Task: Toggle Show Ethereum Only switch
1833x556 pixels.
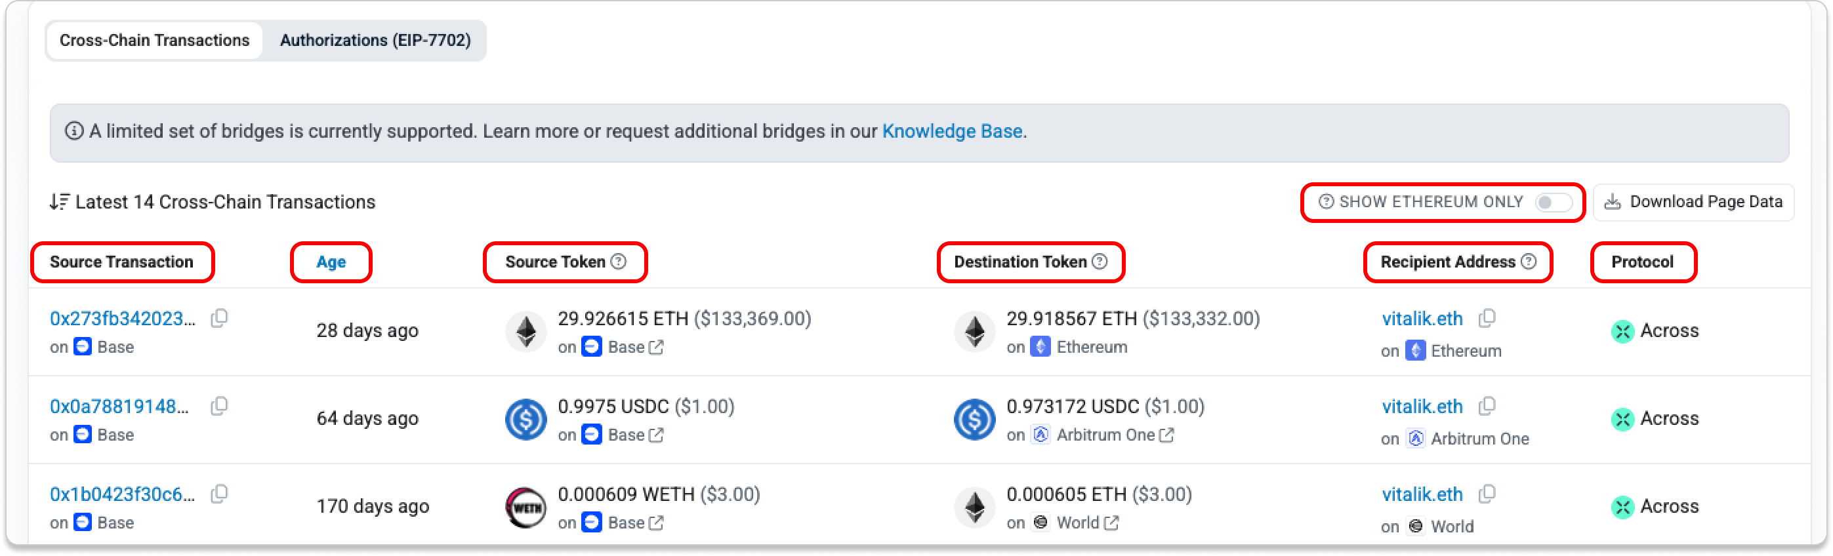Action: tap(1553, 203)
